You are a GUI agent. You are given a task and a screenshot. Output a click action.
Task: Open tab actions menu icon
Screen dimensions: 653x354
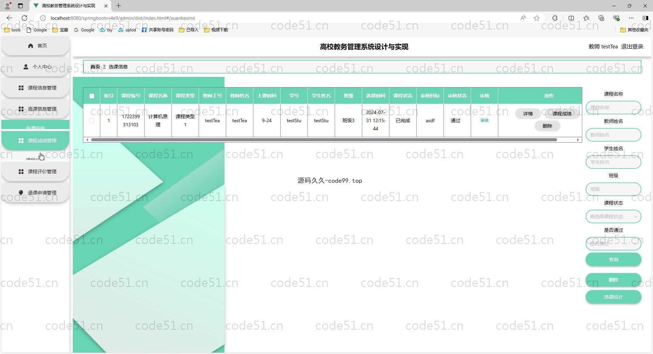pyautogui.click(x=20, y=6)
